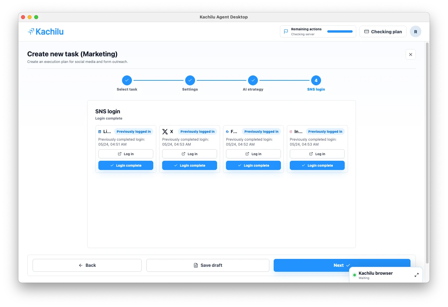Viewport: 448px width, 307px height.
Task: Click the Instagram card's 05/24, 04:53 AM time
Action: [304, 144]
